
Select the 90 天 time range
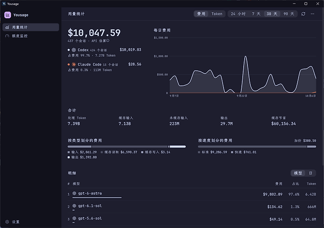point(289,14)
